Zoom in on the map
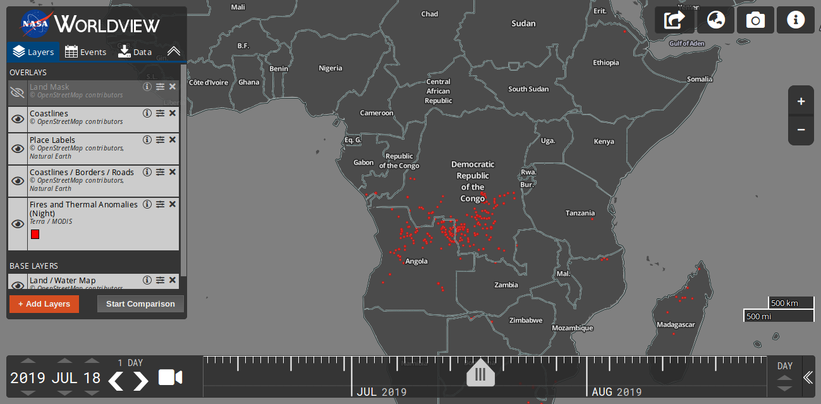 pos(801,101)
